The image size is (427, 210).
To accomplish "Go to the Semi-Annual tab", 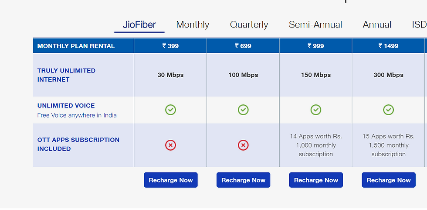I will click(315, 24).
